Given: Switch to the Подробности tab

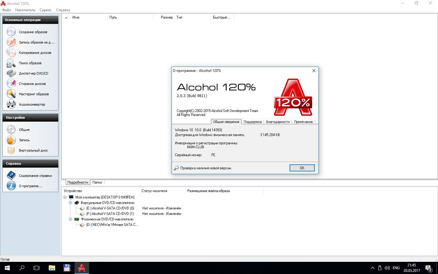Looking at the screenshot, I should click(78, 182).
